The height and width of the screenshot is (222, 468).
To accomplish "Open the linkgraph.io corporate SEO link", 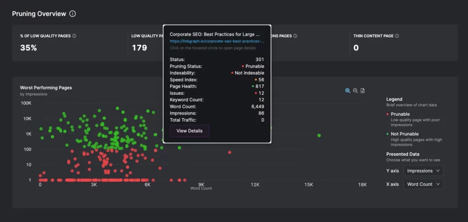I will (217, 41).
